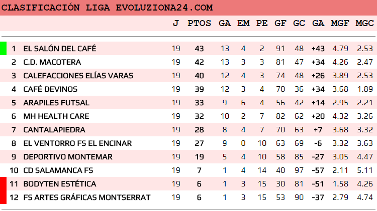Click the green first-place indicator
377x211 pixels.
(3, 49)
